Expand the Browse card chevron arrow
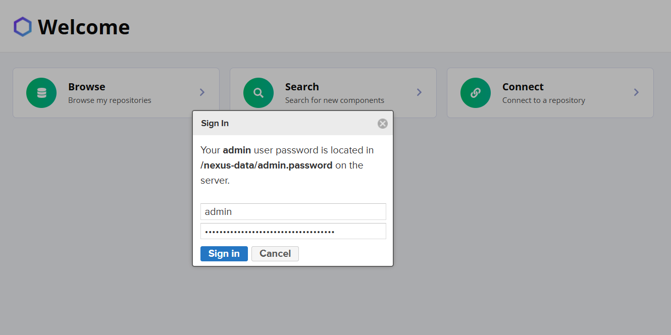The image size is (671, 335). tap(202, 92)
